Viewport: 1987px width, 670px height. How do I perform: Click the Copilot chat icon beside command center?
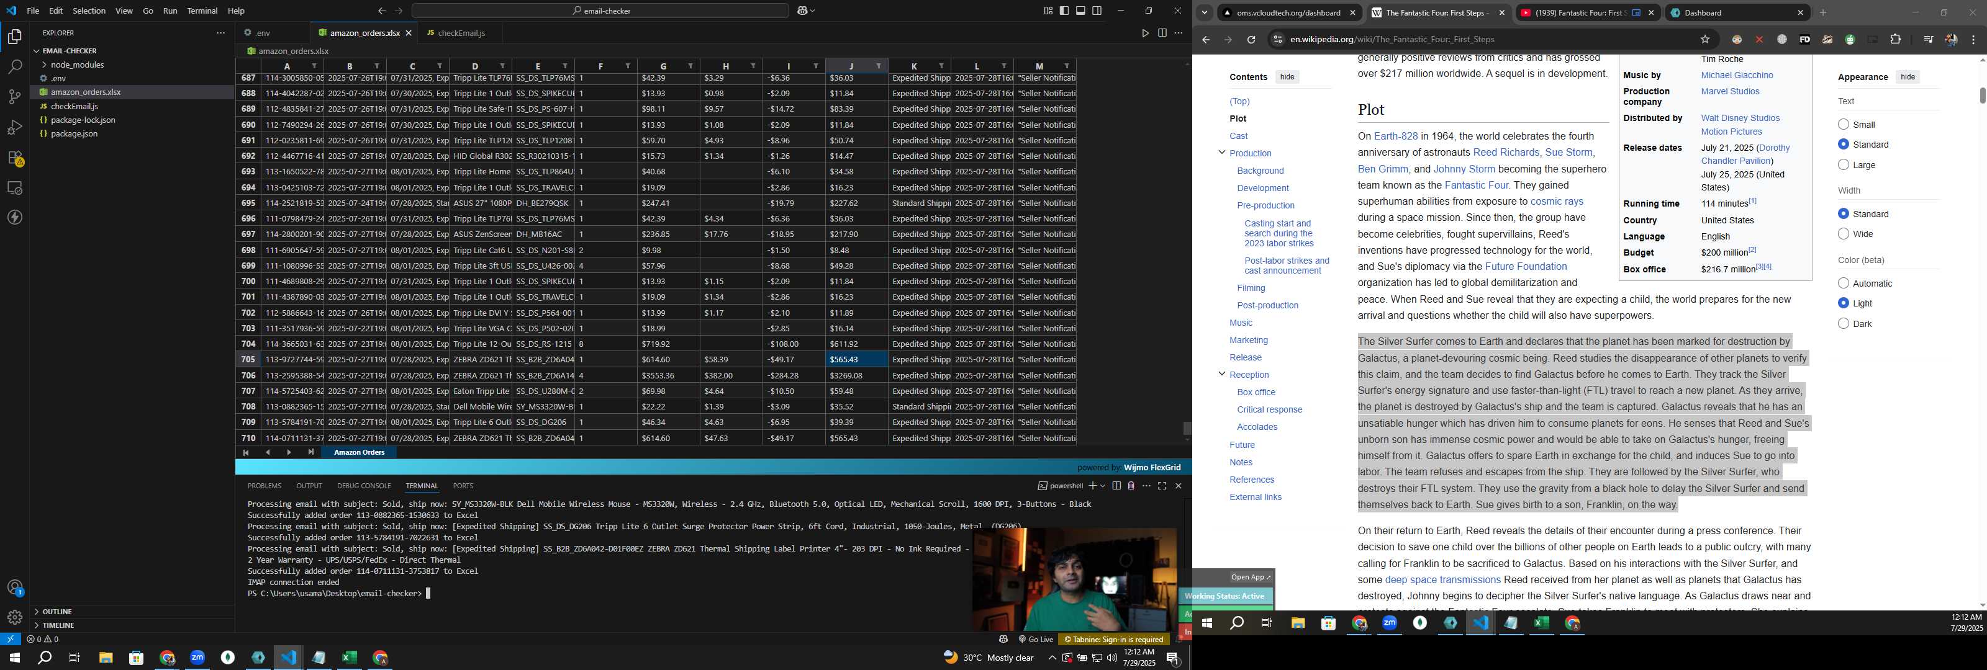click(x=803, y=11)
